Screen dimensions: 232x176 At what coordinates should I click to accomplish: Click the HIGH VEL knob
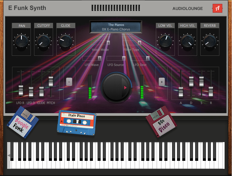pos(187,41)
